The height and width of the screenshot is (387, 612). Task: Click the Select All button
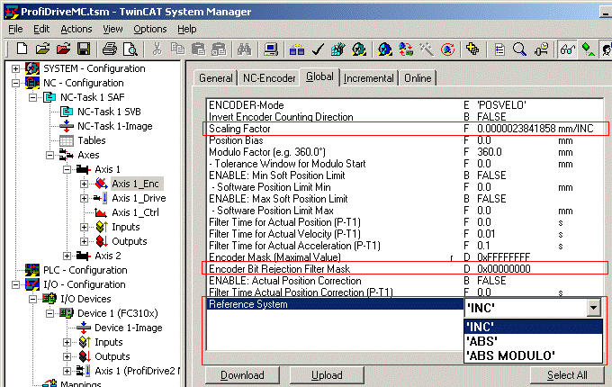tap(567, 375)
